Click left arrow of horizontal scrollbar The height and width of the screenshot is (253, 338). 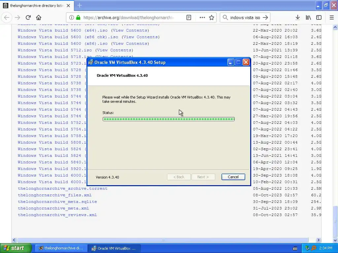[x=14, y=240]
